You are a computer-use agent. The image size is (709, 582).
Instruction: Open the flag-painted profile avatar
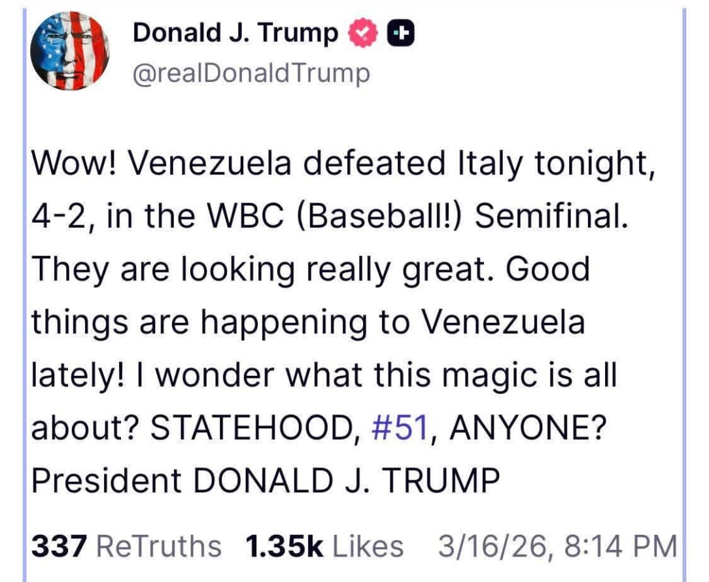click(x=70, y=50)
